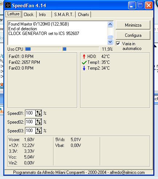
Task: Click the Speed03 value field
Action: [x=30, y=131]
